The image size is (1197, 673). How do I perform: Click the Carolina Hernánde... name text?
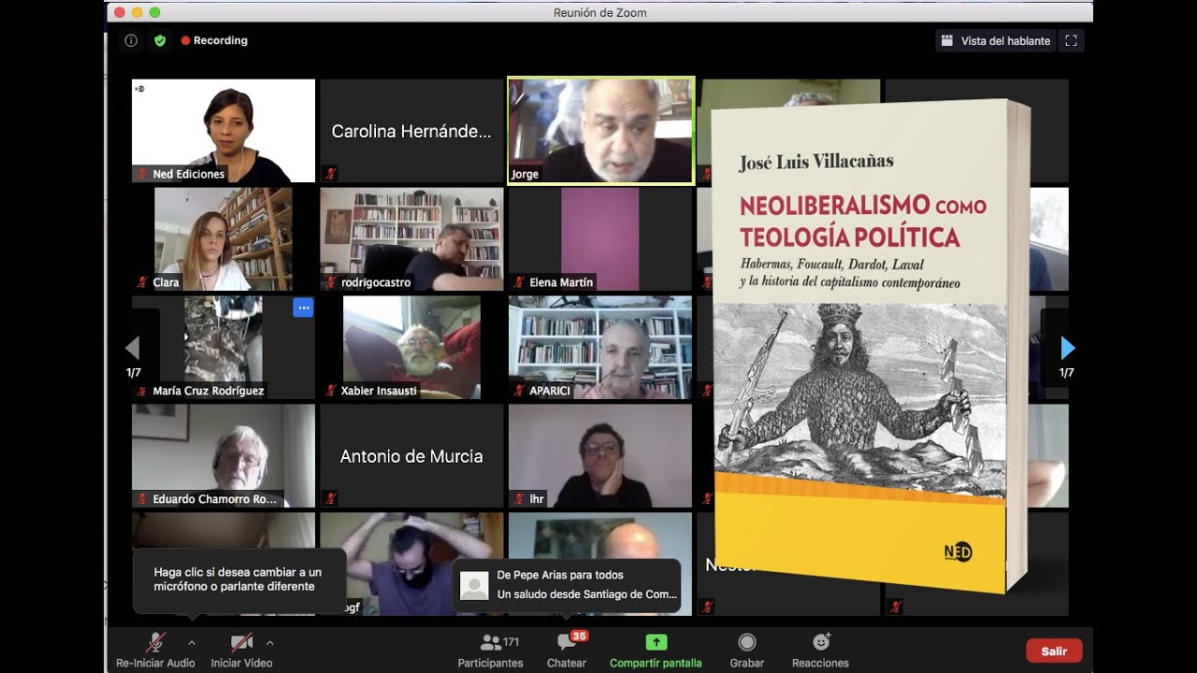coord(411,132)
